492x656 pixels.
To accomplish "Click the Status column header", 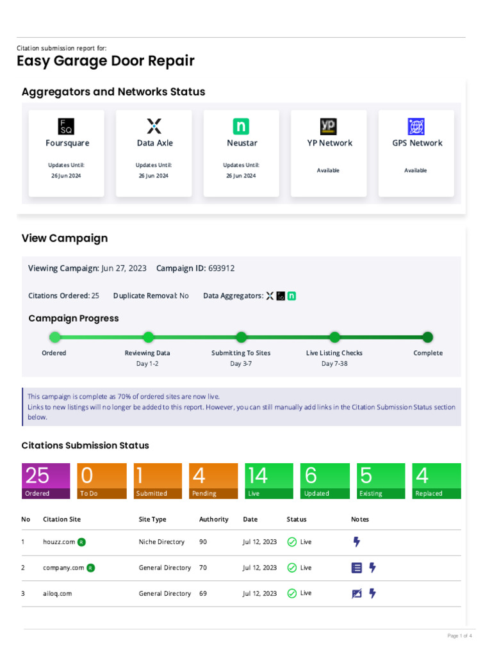I will [x=297, y=519].
